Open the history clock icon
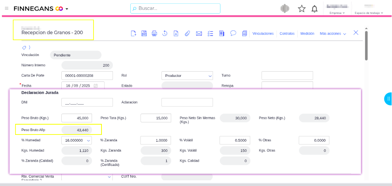The image size is (392, 186). pyautogui.click(x=165, y=33)
